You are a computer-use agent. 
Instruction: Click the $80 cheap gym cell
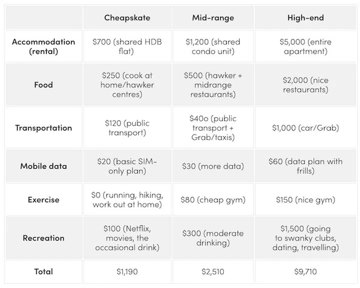213,199
